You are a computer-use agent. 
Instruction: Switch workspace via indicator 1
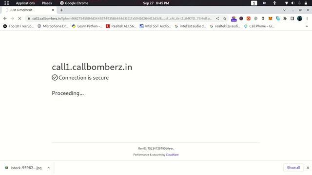pos(254,3)
